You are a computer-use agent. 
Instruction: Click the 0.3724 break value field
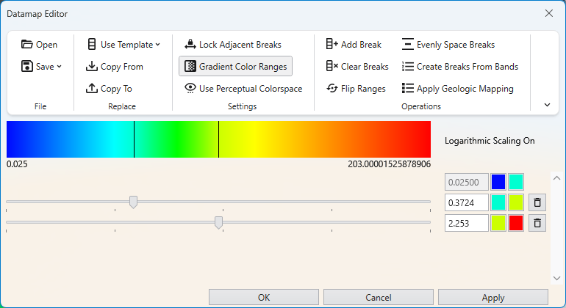467,202
